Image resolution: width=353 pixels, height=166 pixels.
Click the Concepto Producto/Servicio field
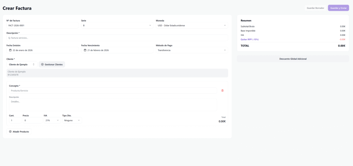click(113, 90)
